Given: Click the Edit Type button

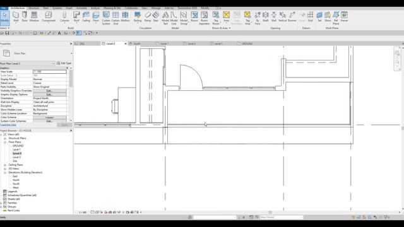Looking at the screenshot, I should [64, 63].
